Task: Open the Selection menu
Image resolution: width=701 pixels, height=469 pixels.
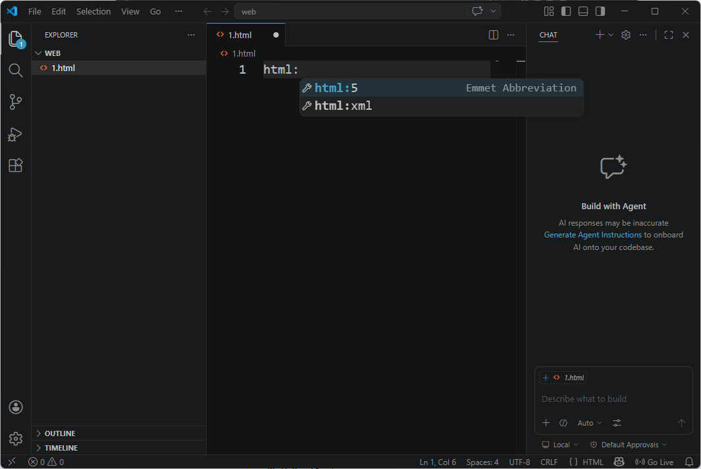Action: [x=93, y=11]
